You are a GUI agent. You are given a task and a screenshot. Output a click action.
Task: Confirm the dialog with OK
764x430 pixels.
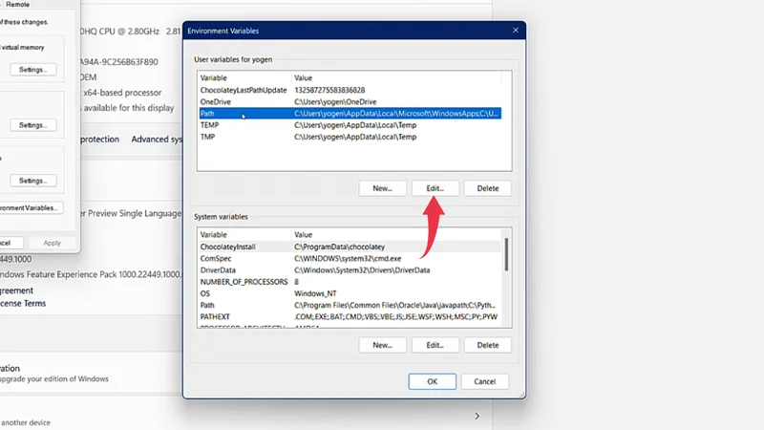(x=433, y=381)
